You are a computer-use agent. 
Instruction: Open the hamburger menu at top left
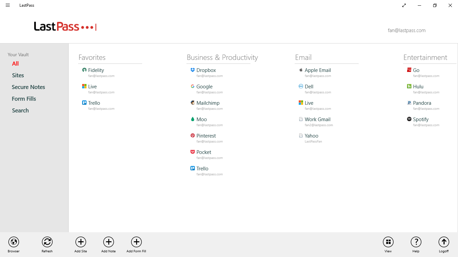[x=8, y=5]
